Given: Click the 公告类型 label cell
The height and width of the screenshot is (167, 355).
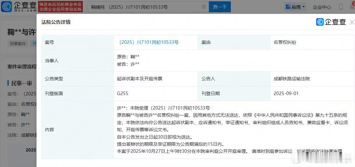Looking at the screenshot, I should pyautogui.click(x=78, y=79).
